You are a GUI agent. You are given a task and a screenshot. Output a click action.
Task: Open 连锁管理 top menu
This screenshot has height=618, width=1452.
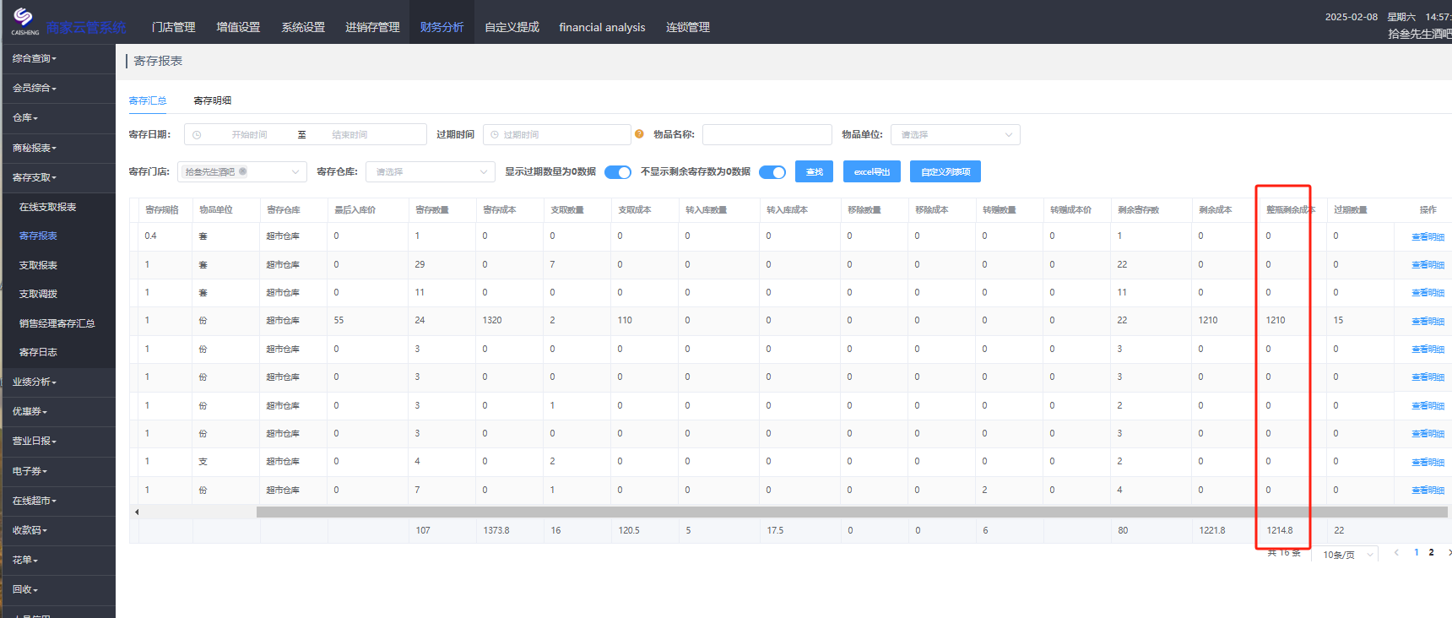point(687,27)
